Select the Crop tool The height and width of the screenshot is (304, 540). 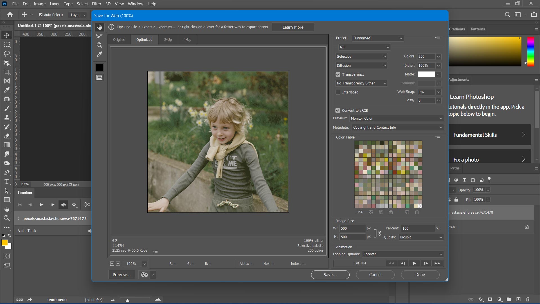[7, 72]
